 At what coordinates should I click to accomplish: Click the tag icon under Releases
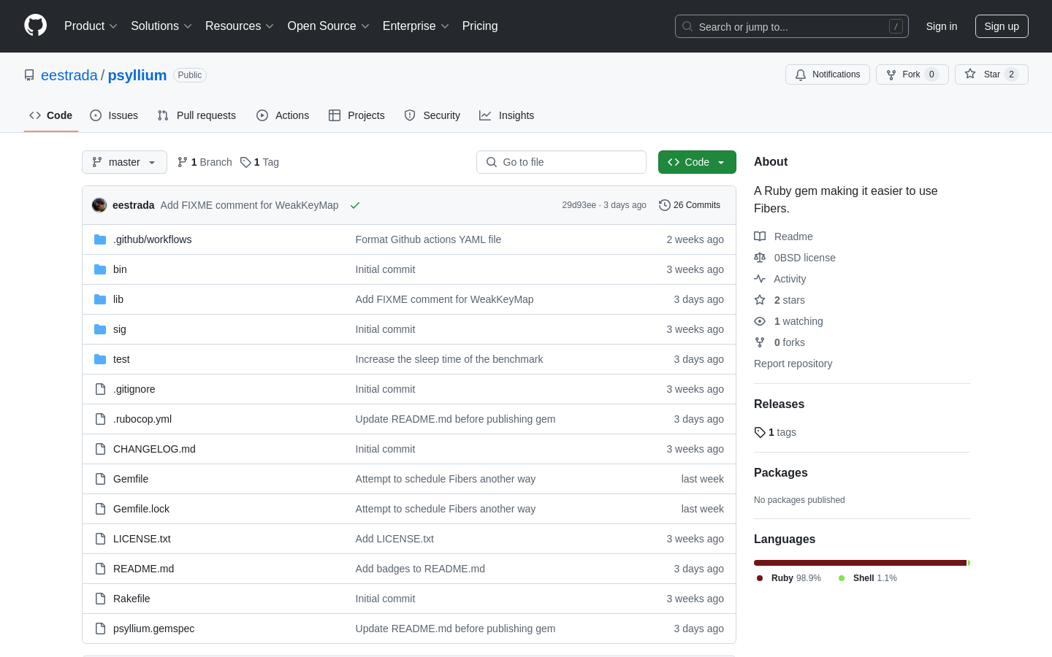(x=760, y=432)
